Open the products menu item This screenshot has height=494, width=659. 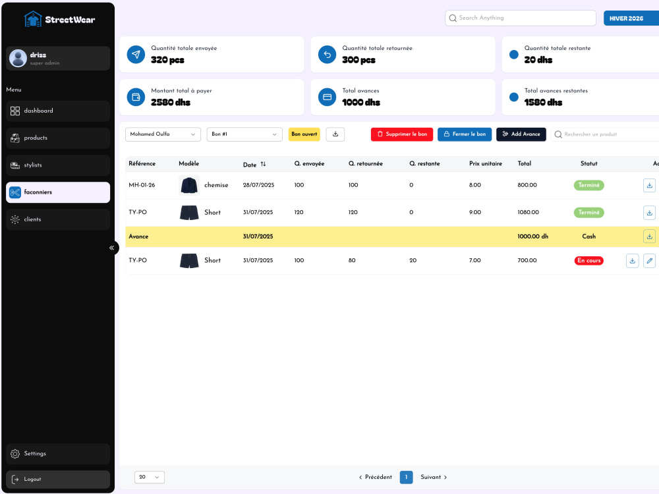(x=58, y=138)
